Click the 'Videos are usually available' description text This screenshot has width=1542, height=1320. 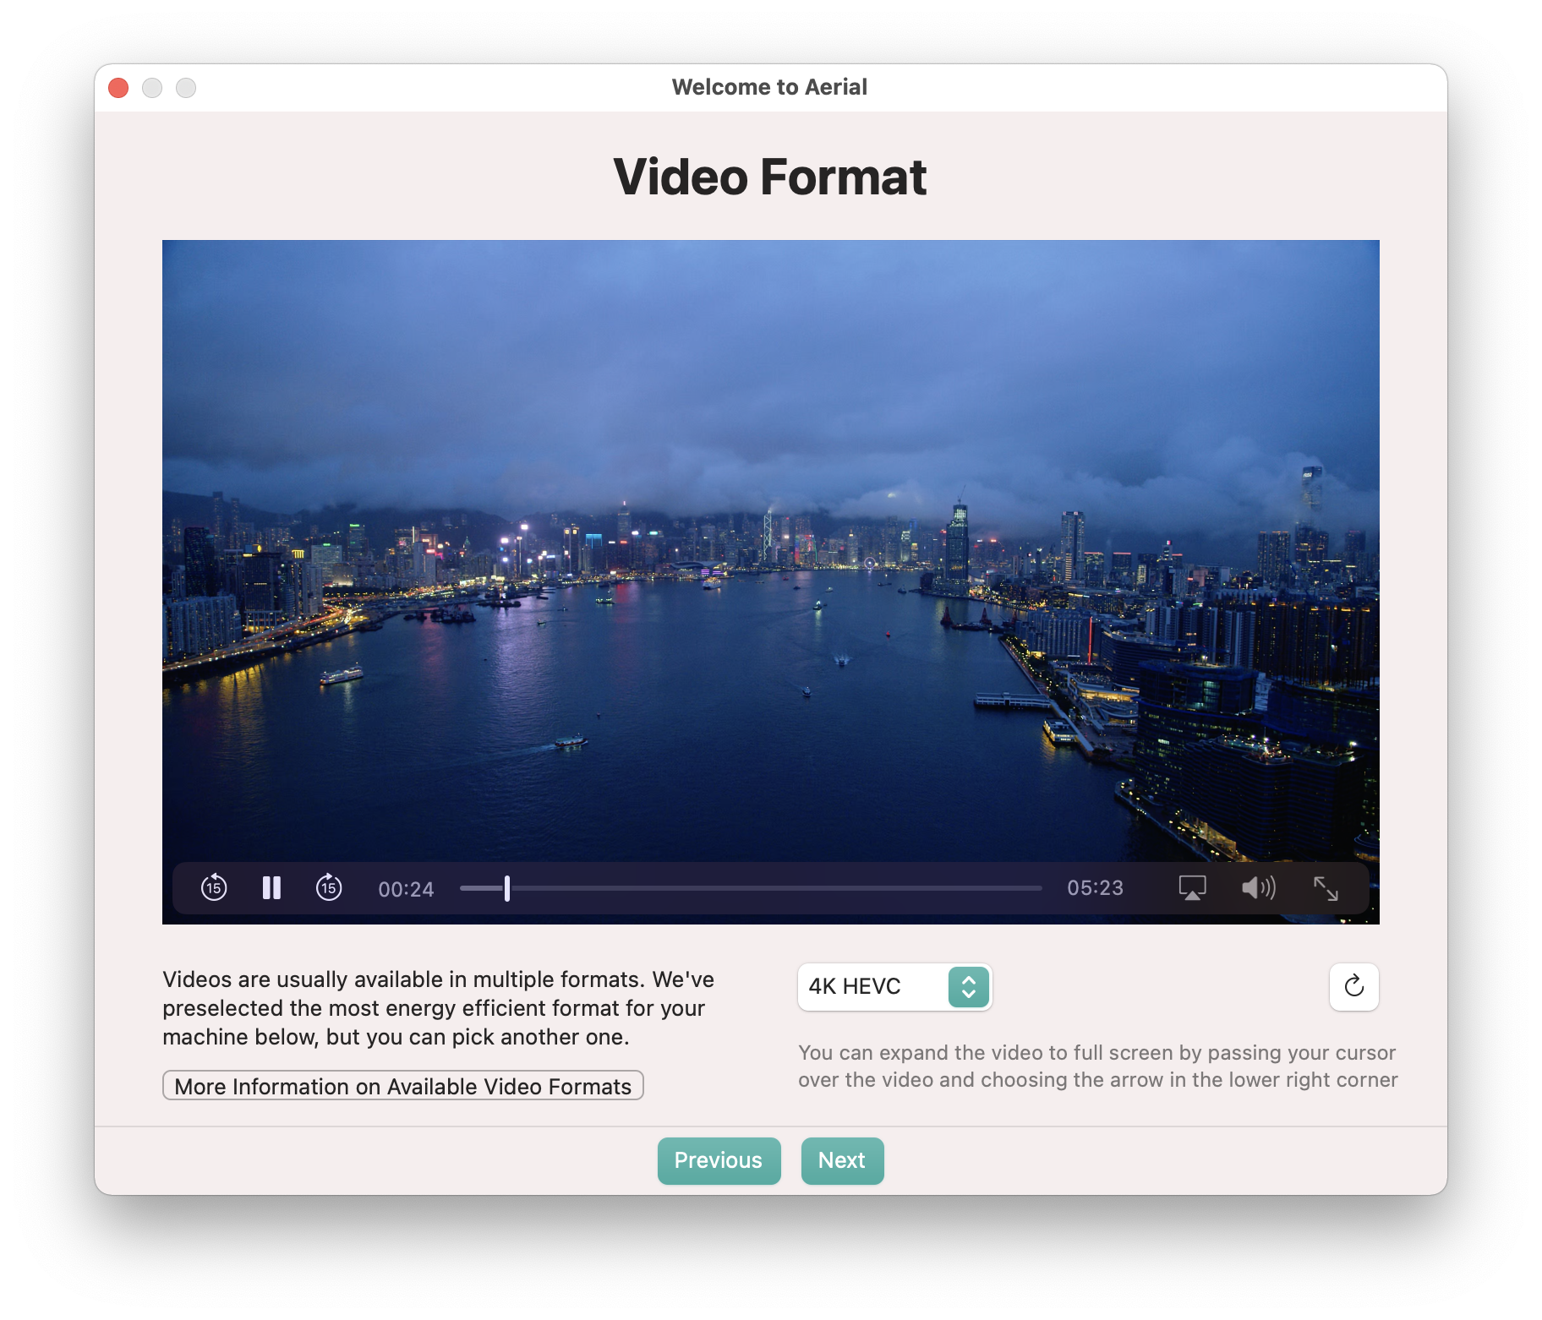pyautogui.click(x=439, y=1008)
